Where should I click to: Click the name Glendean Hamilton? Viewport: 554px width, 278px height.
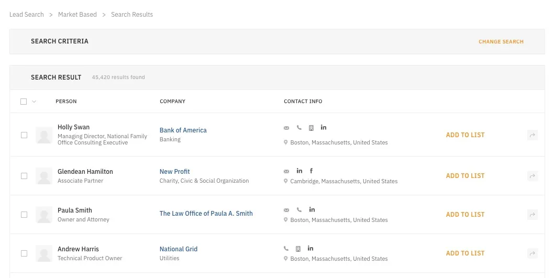[85, 172]
